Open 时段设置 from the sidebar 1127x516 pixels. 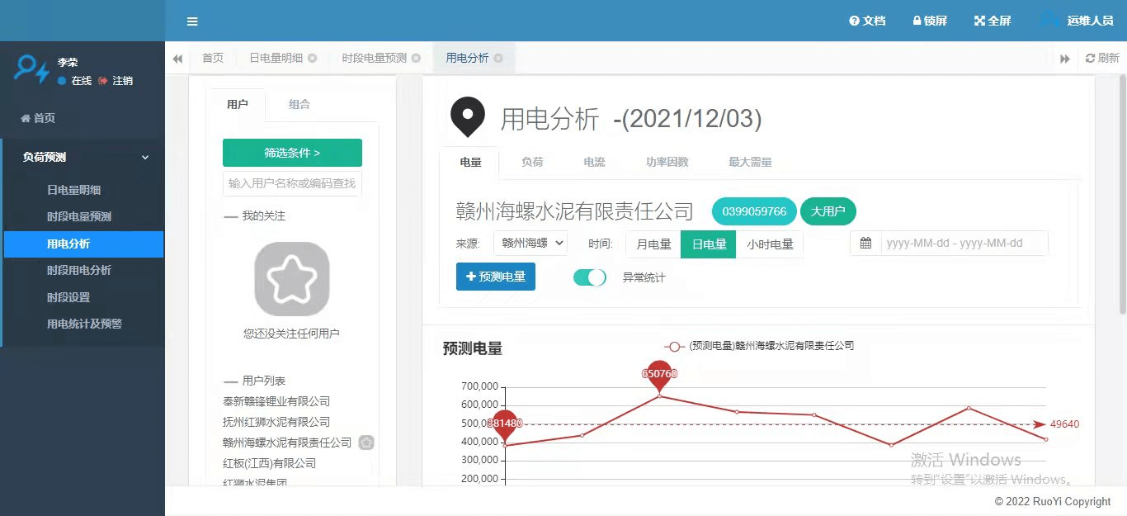[68, 297]
